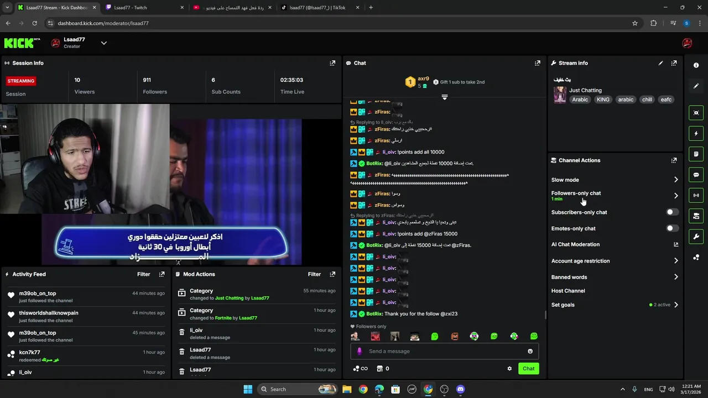The image size is (708, 398).
Task: Click the Send a message input
Action: pyautogui.click(x=444, y=351)
